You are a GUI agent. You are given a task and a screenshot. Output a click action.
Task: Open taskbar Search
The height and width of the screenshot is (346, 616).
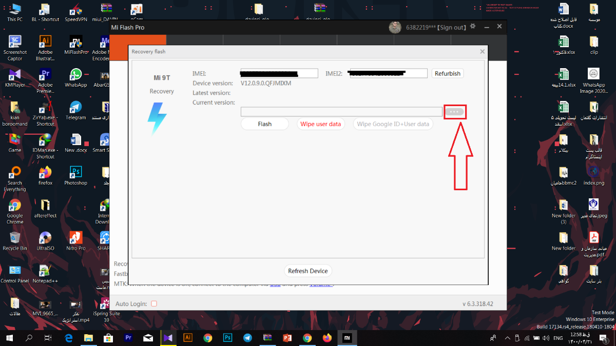(x=29, y=338)
